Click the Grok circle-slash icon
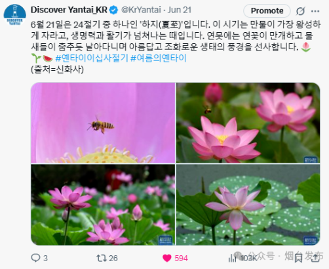This screenshot has height=269, width=329. 300,11
